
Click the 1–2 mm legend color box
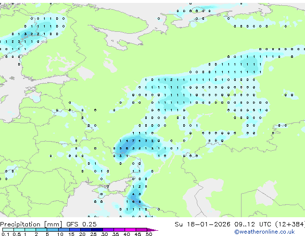pos(30,230)
